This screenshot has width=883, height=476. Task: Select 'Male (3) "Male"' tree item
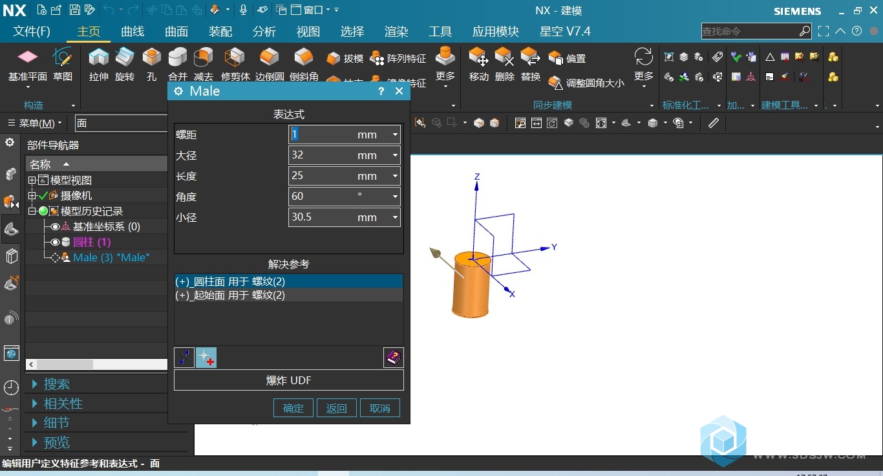[x=111, y=257]
